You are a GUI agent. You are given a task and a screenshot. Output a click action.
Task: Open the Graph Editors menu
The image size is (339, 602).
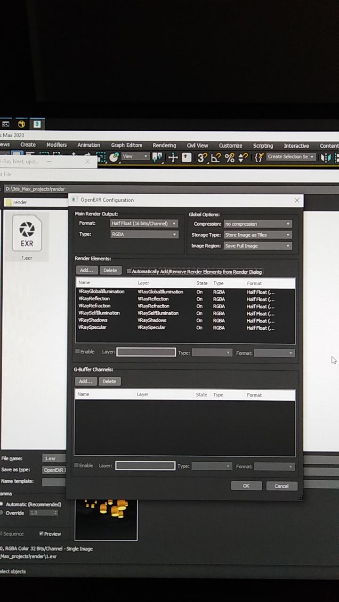click(127, 145)
